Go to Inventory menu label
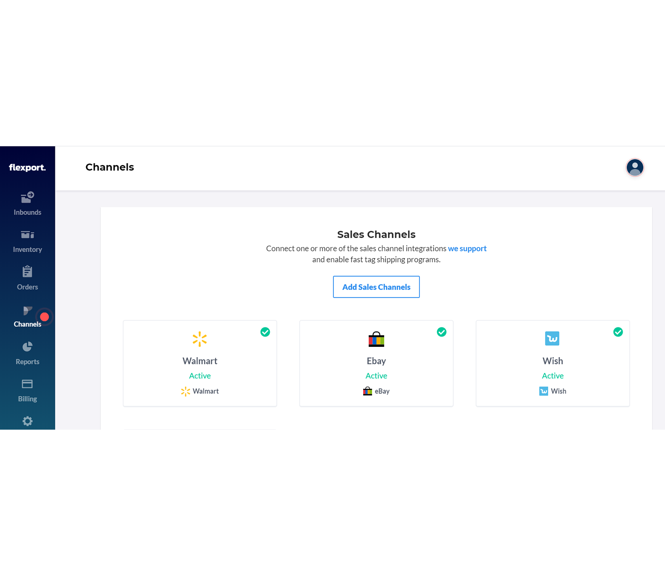The height and width of the screenshot is (576, 665). [x=27, y=250]
